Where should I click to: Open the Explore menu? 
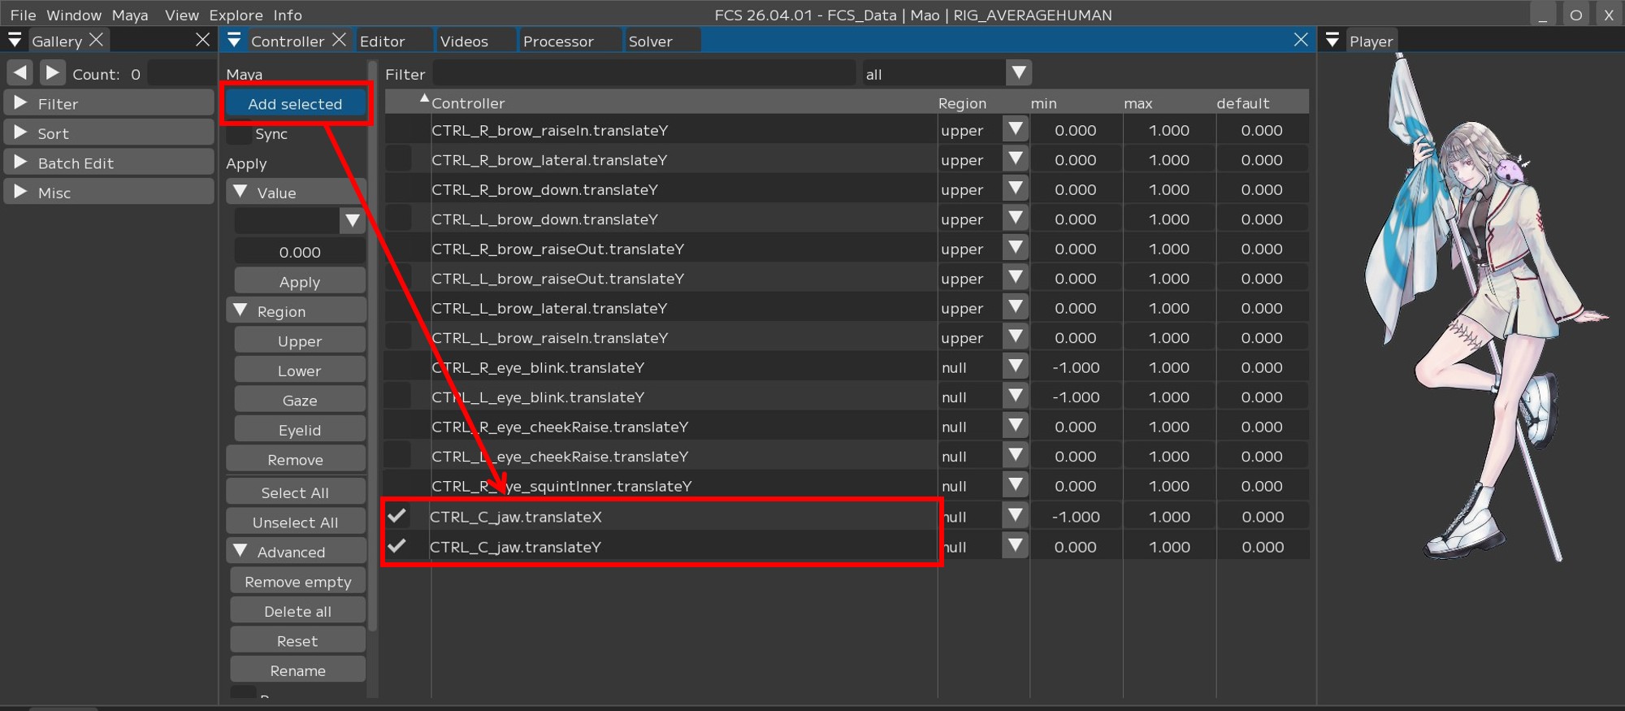(x=236, y=15)
